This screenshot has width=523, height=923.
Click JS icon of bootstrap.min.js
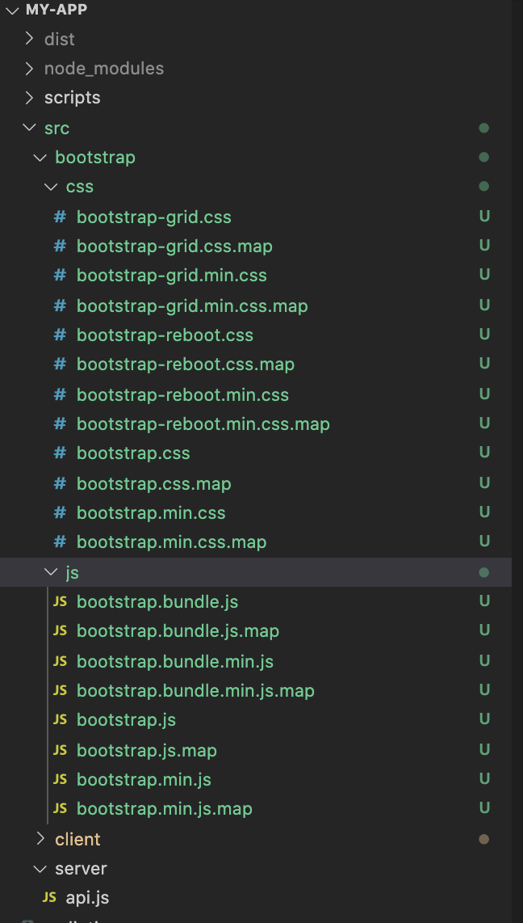tap(60, 780)
